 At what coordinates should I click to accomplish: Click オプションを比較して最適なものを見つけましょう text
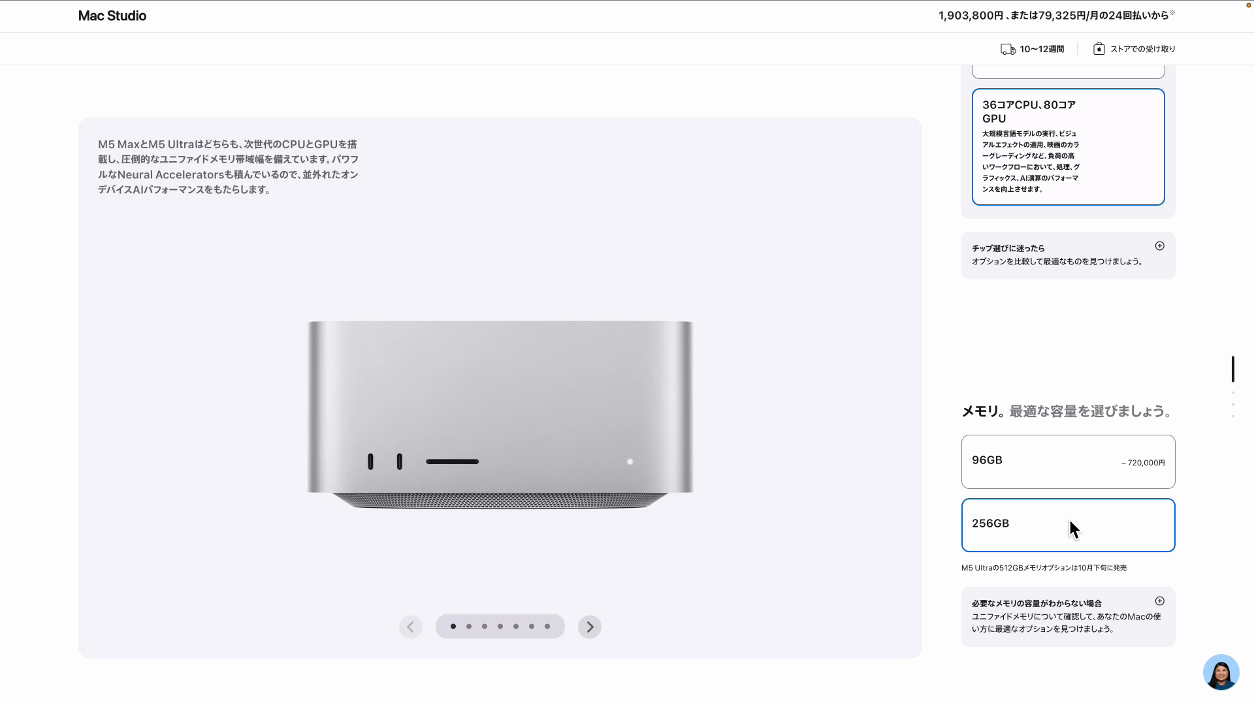(x=1057, y=261)
